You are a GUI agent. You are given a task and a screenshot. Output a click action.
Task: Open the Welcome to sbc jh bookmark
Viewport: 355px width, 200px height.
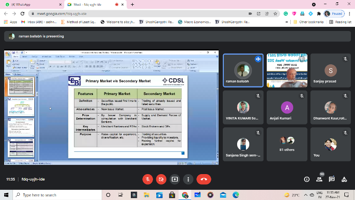[118, 22]
